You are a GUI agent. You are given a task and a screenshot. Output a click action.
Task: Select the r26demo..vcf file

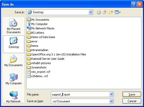[37, 76]
